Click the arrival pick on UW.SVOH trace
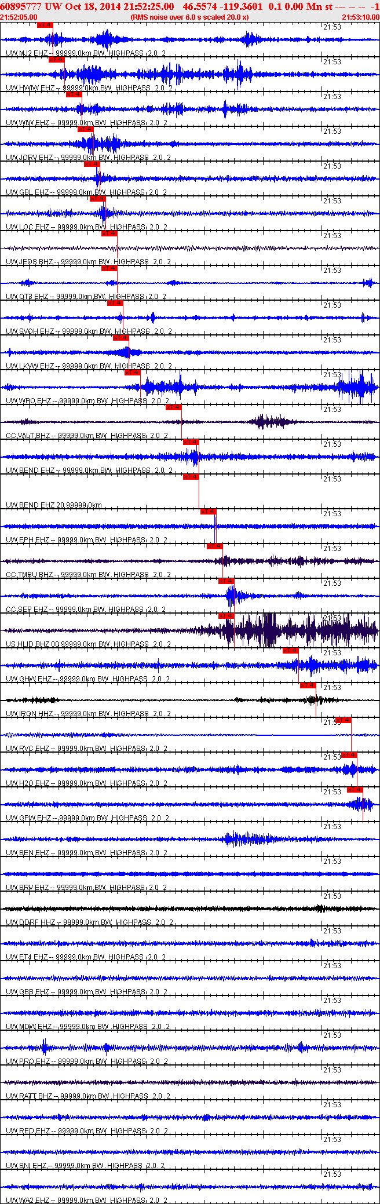Image resolution: width=380 pixels, height=1204 pixels. 115,303
